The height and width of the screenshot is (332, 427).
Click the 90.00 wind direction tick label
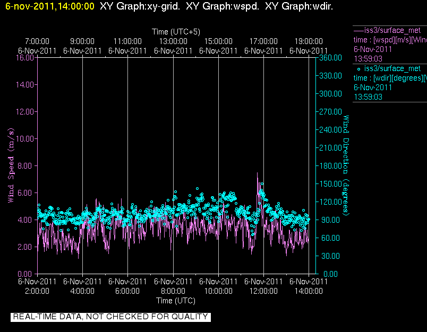tap(330, 220)
